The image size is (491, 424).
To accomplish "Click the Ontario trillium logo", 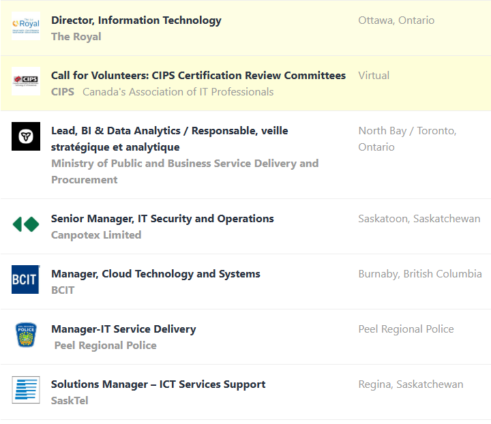I will point(26,136).
